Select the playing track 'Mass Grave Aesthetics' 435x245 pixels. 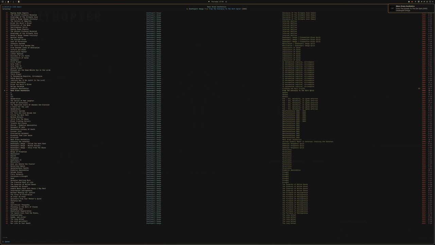click(20, 91)
